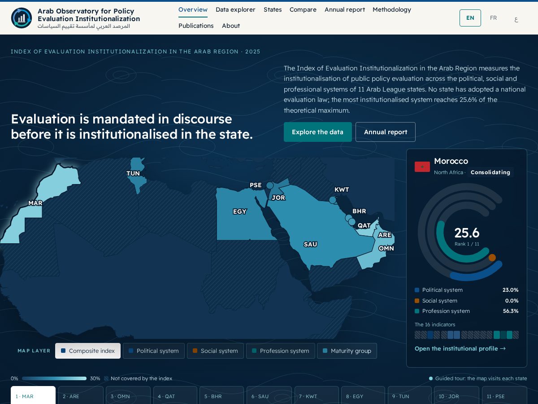This screenshot has width=538, height=404.
Task: Click the Profession system legend row
Action: 467,311
